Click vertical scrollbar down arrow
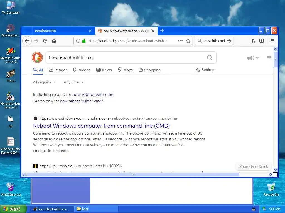285x213 pixels. click(x=275, y=170)
